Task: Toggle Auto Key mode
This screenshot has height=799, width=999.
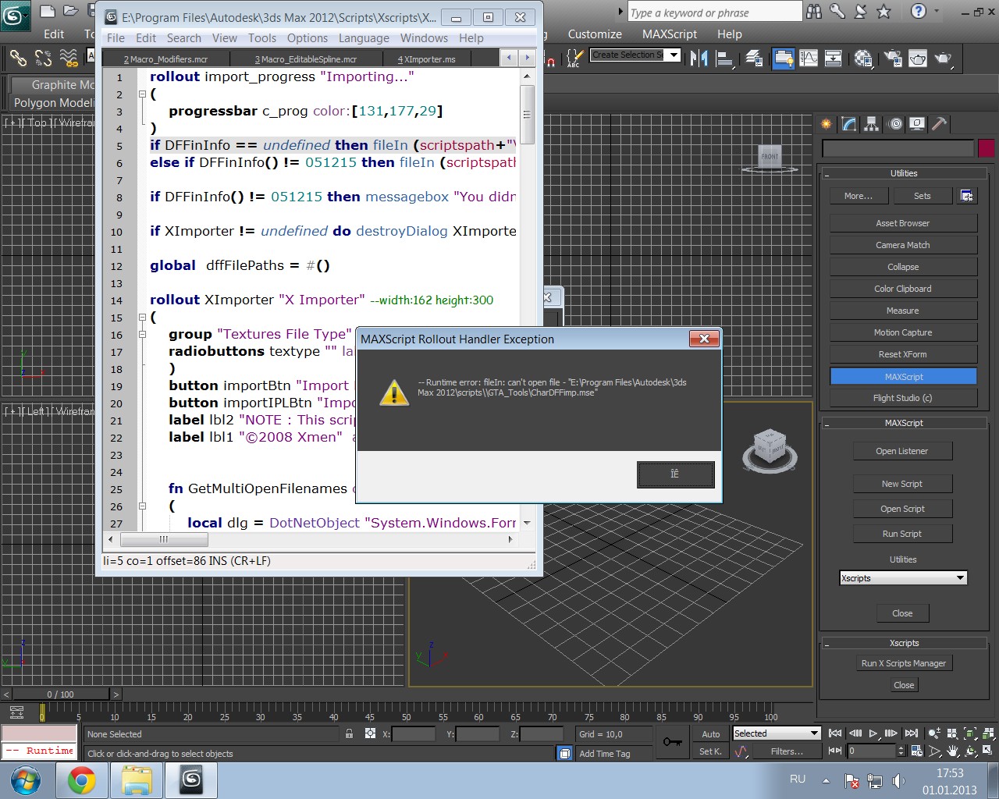Action: (710, 733)
